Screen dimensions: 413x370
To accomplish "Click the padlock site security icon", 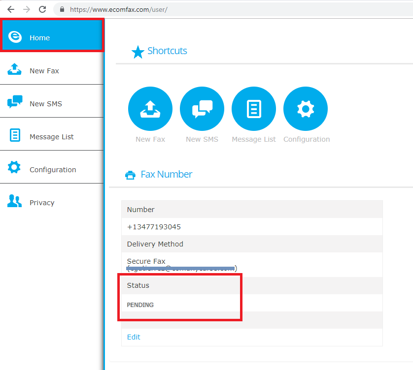I will tap(62, 9).
